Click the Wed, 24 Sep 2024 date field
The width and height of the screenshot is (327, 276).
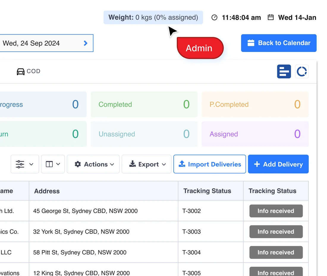[46, 43]
